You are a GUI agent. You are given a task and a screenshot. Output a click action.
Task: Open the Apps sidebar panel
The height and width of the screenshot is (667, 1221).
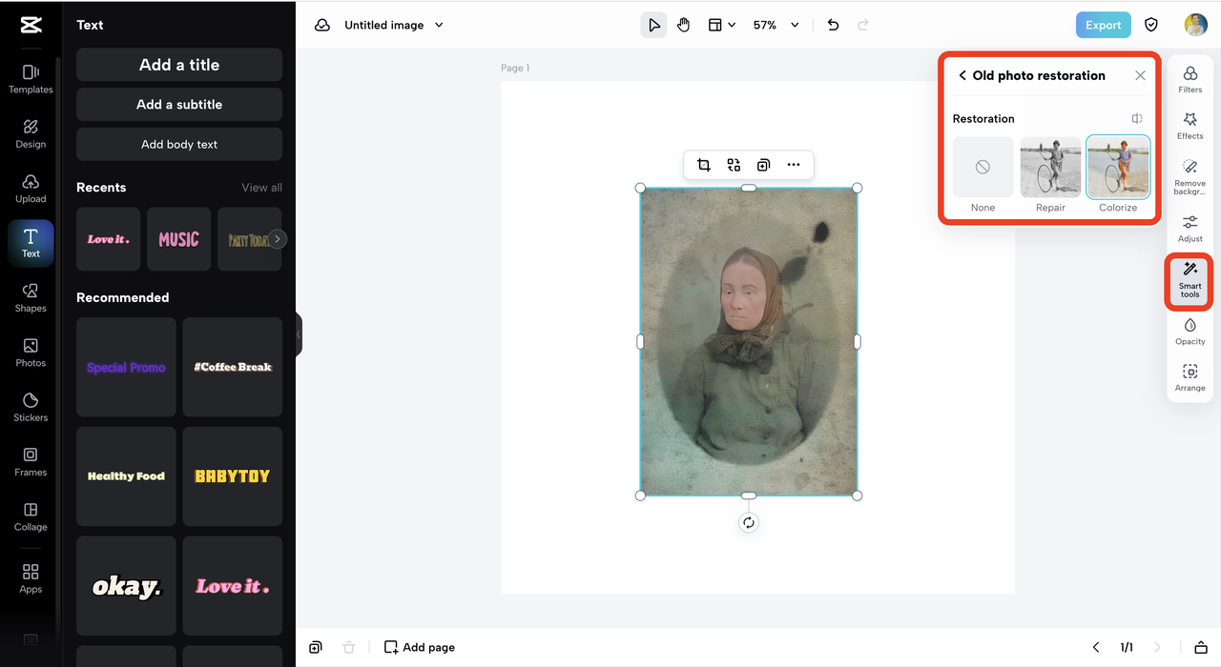point(31,578)
